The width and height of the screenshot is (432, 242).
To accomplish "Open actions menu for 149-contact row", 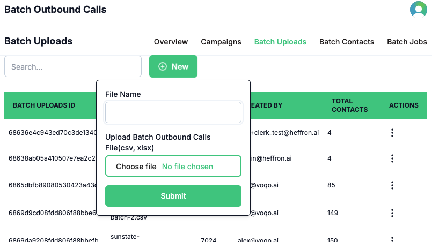I will point(392,213).
